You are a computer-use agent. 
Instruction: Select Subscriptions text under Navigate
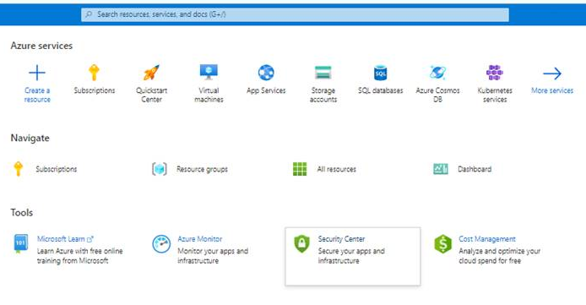tap(56, 169)
